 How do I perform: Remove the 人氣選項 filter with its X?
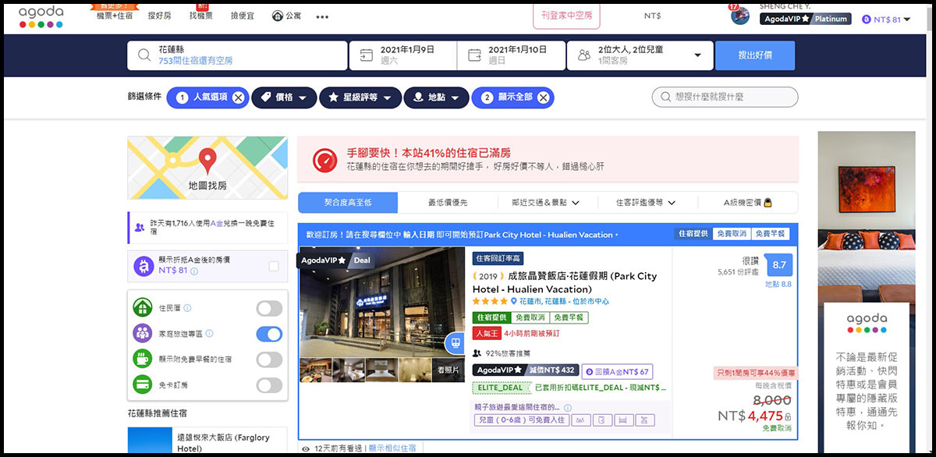click(238, 97)
